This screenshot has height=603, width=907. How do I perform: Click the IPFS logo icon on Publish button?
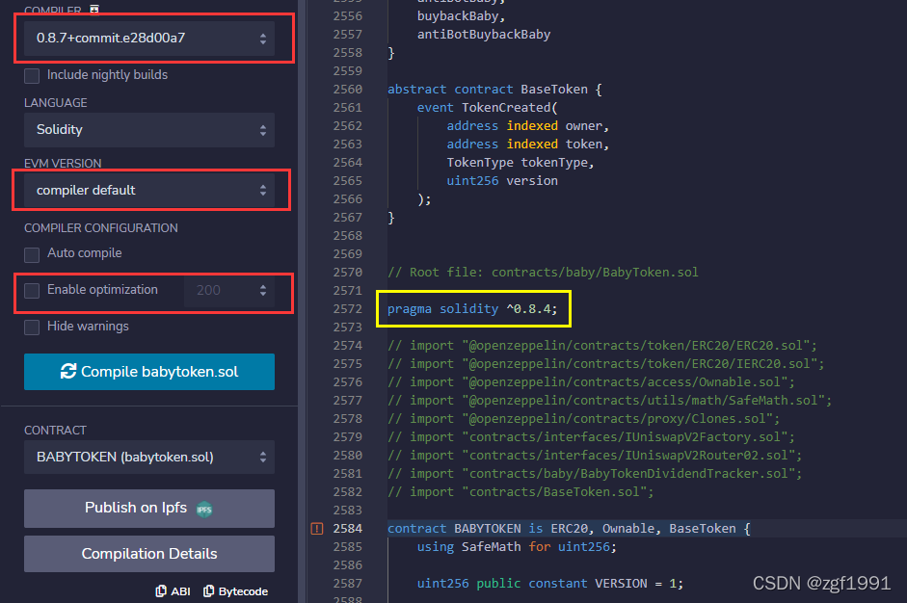(204, 510)
